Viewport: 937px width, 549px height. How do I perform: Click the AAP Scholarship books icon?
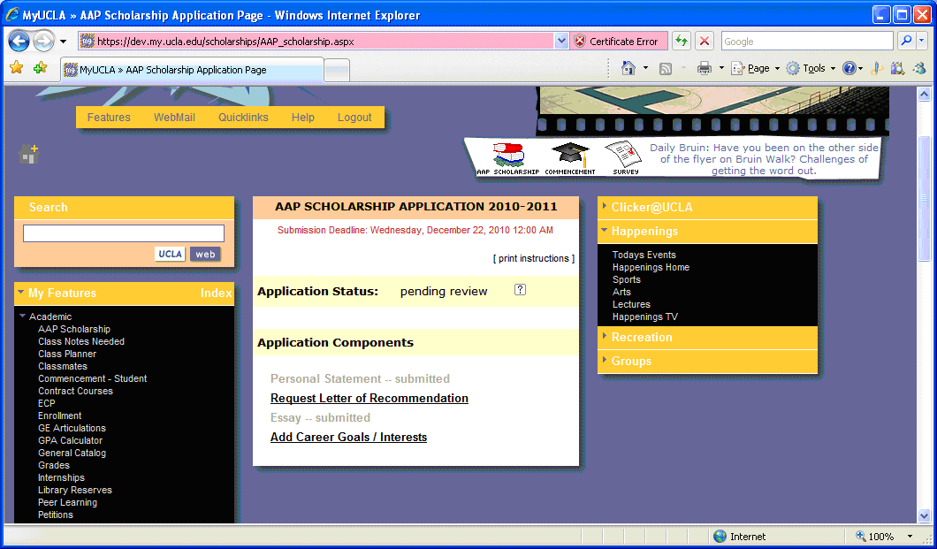507,155
